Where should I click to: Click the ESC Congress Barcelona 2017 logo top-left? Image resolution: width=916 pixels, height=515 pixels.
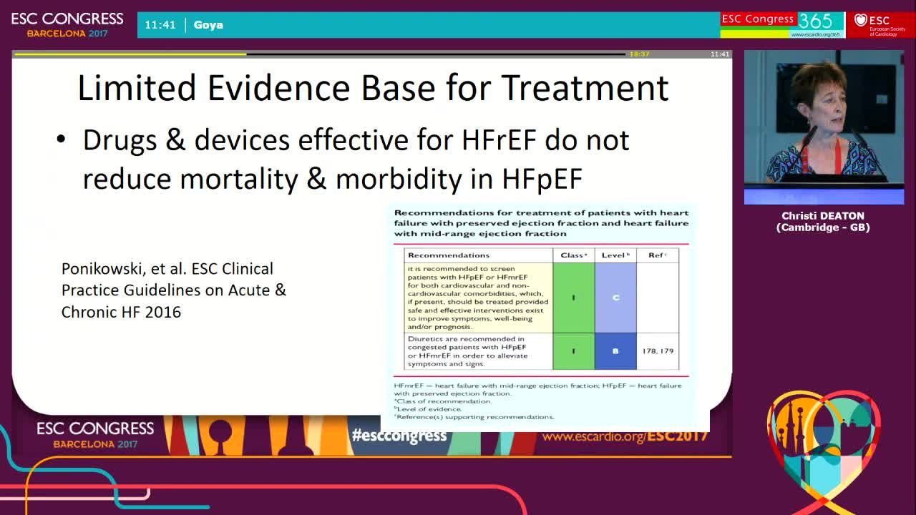(67, 24)
